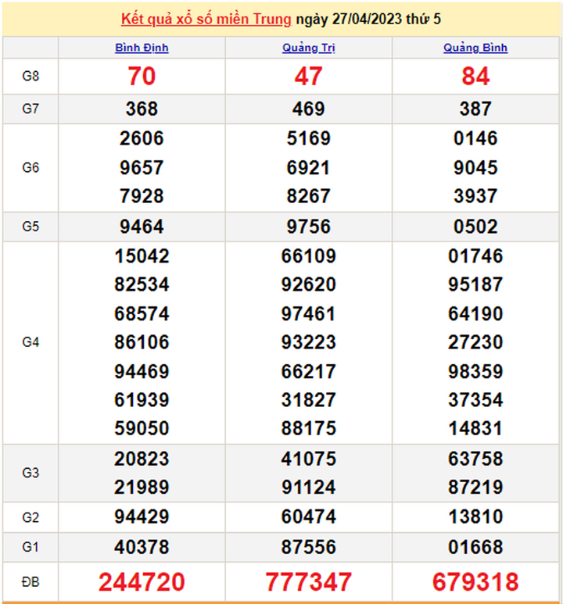Select the G6 row label
563x604 pixels.
pos(30,167)
